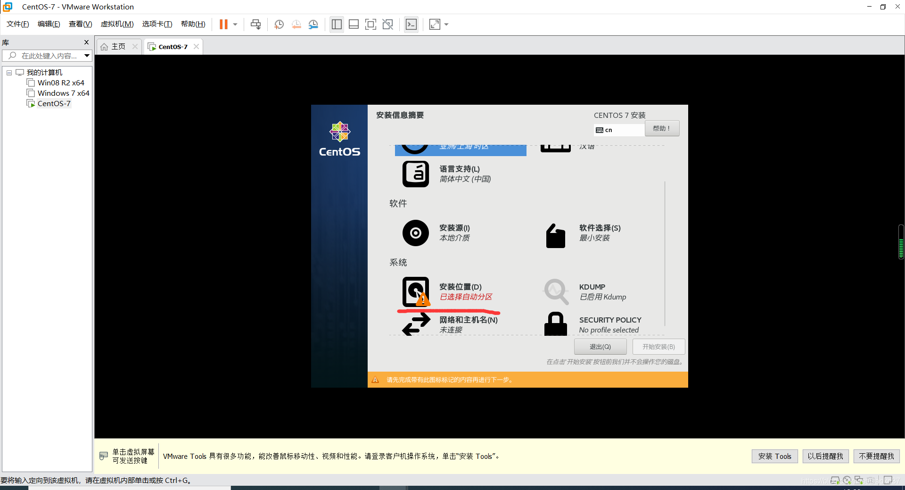
Task: Enable Unity mode
Action: [x=388, y=24]
